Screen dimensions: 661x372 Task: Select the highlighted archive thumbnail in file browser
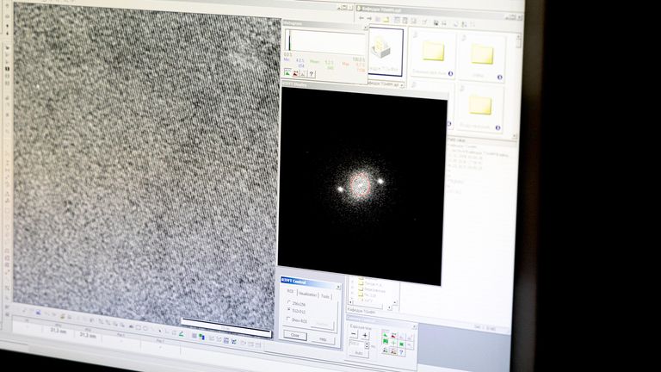(386, 52)
